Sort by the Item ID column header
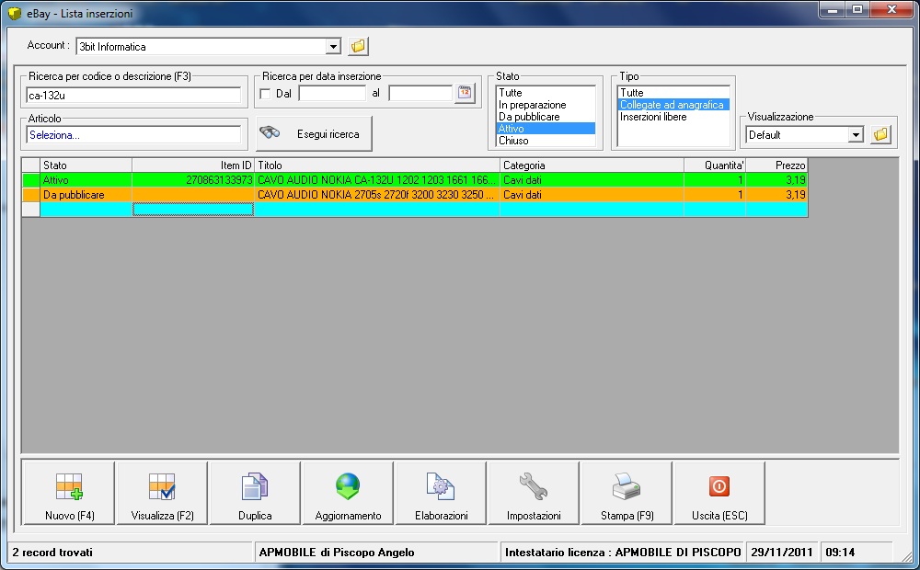Screen dimensions: 920x570 pyautogui.click(x=193, y=165)
